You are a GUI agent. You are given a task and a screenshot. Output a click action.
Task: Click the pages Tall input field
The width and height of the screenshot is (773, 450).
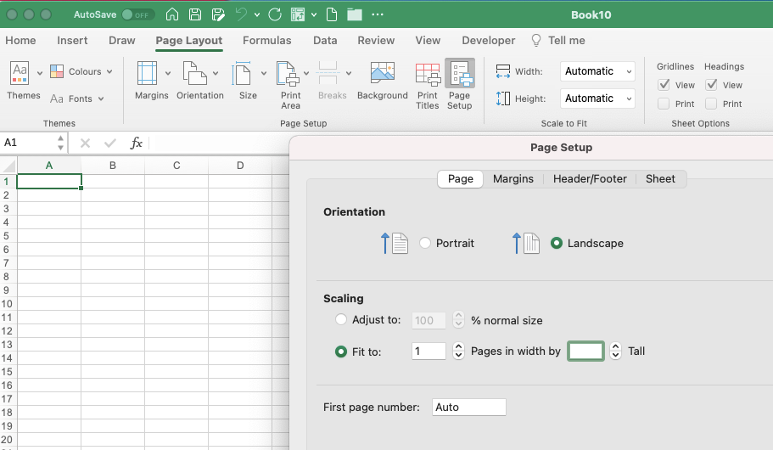[585, 352]
